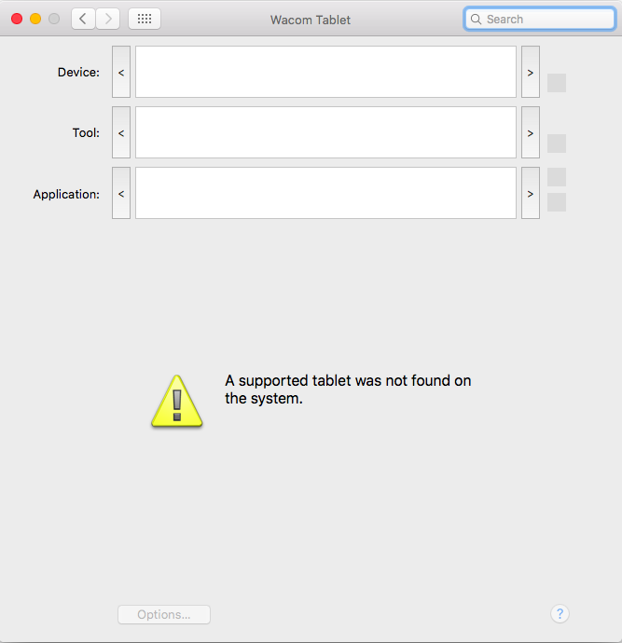Click the magnifying glass in the search field

(476, 20)
